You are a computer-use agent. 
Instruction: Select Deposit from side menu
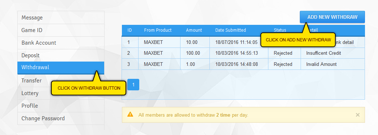tap(61, 55)
